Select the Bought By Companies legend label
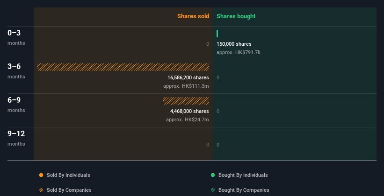This screenshot has height=196, width=384. (244, 190)
